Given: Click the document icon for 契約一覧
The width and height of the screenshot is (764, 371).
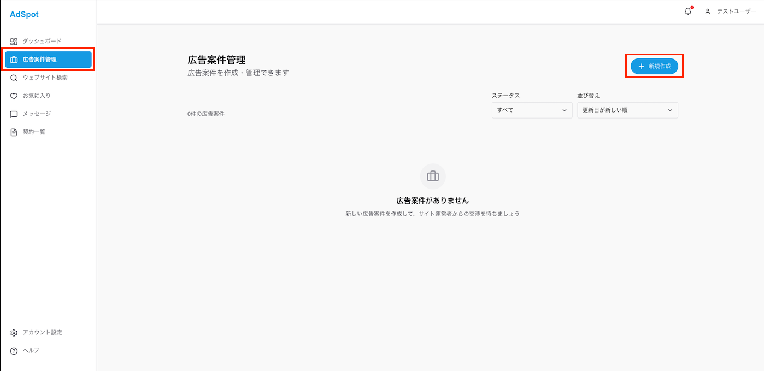Looking at the screenshot, I should [x=14, y=132].
